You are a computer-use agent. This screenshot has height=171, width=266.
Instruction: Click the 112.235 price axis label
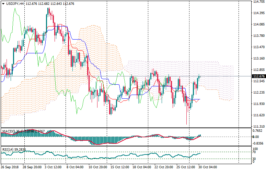click(x=258, y=92)
